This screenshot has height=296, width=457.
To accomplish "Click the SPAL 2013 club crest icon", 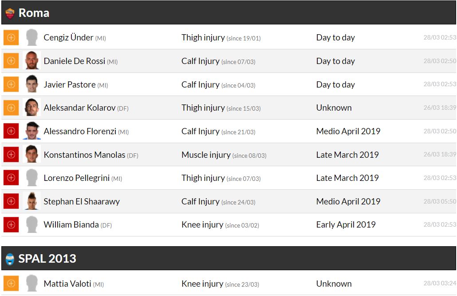I will coord(10,259).
